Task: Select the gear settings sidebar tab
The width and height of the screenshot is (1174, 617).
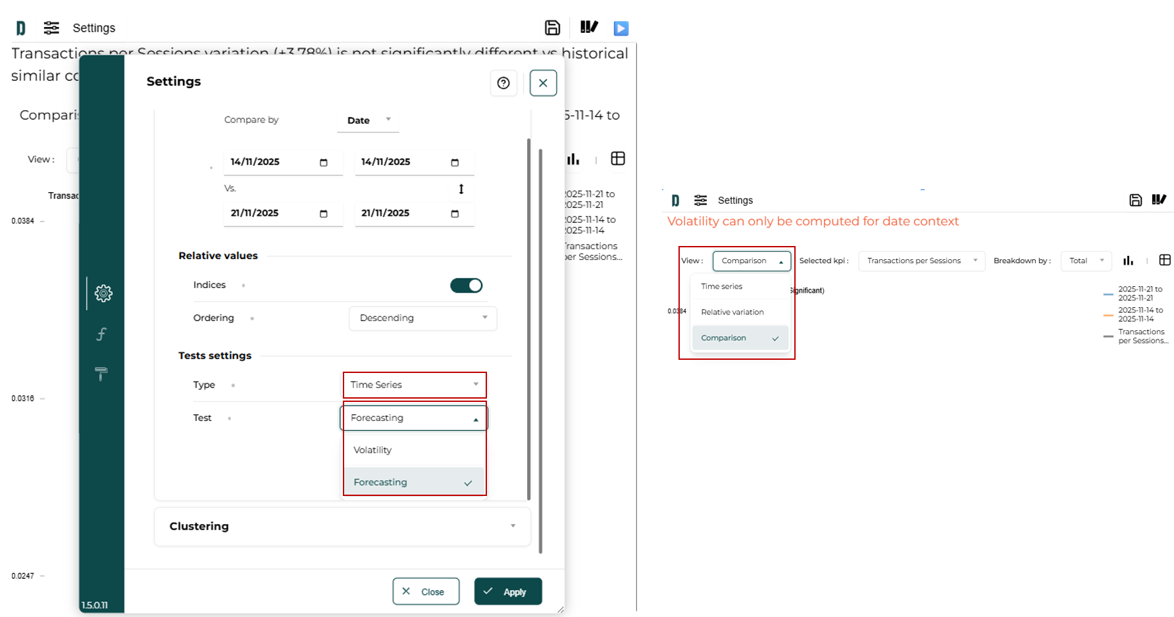Action: [103, 293]
